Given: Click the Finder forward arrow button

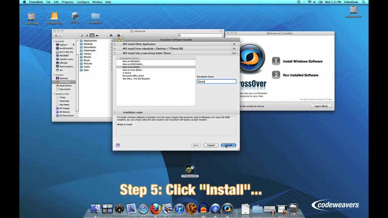Looking at the screenshot, I should [60, 35].
